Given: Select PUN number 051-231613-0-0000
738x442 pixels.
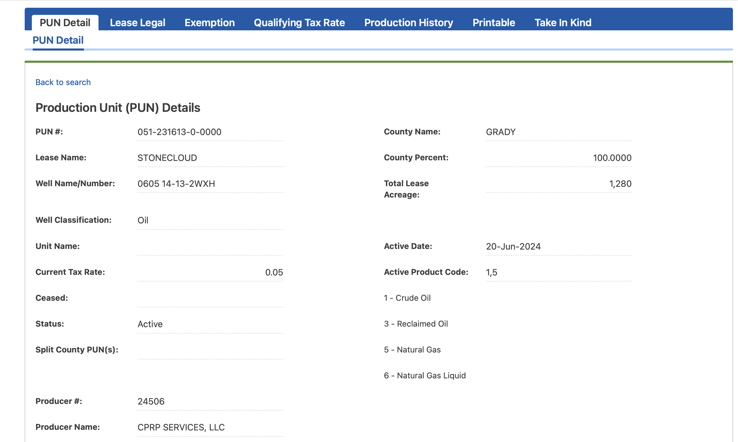Looking at the screenshot, I should (x=179, y=132).
